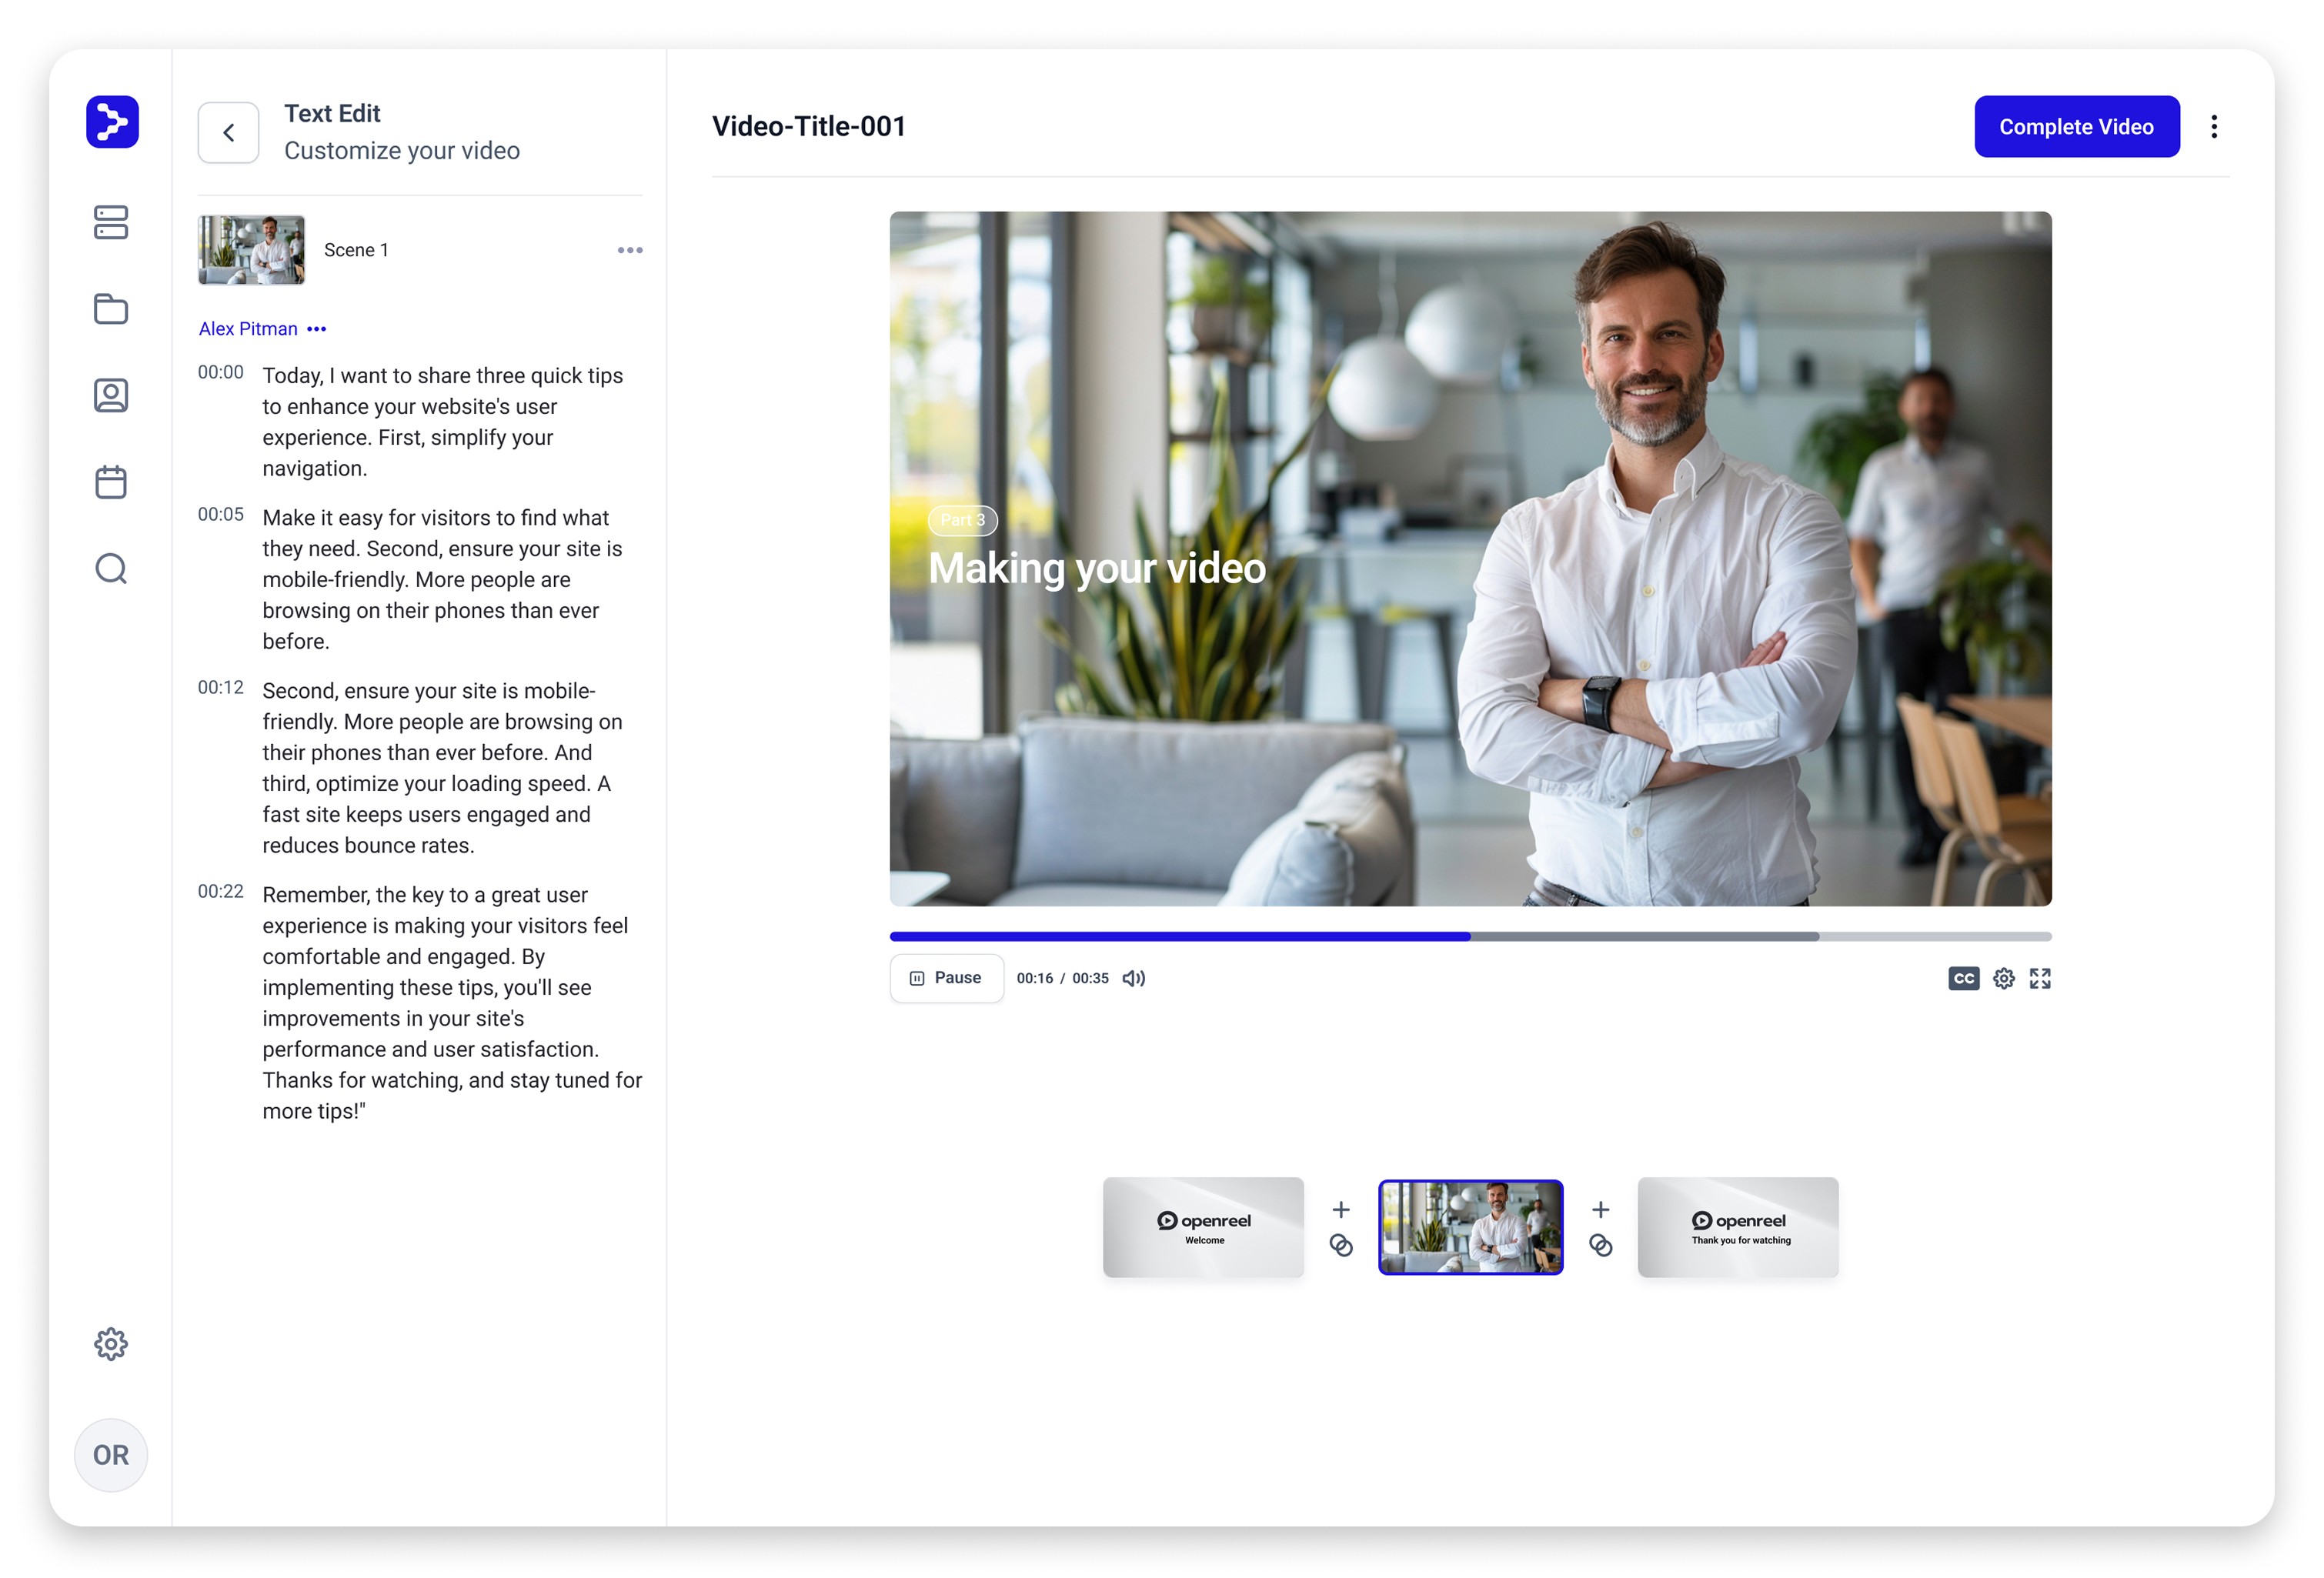2324x1578 pixels.
Task: Open video player settings gear
Action: pos(2003,978)
